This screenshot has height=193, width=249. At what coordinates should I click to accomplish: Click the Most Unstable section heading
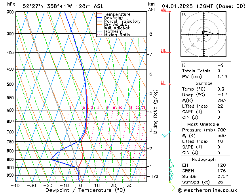[x=203, y=124]
